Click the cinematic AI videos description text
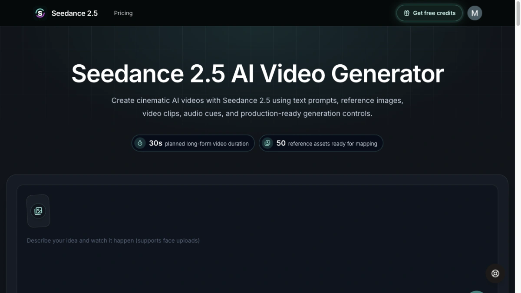The width and height of the screenshot is (521, 293). [x=257, y=107]
